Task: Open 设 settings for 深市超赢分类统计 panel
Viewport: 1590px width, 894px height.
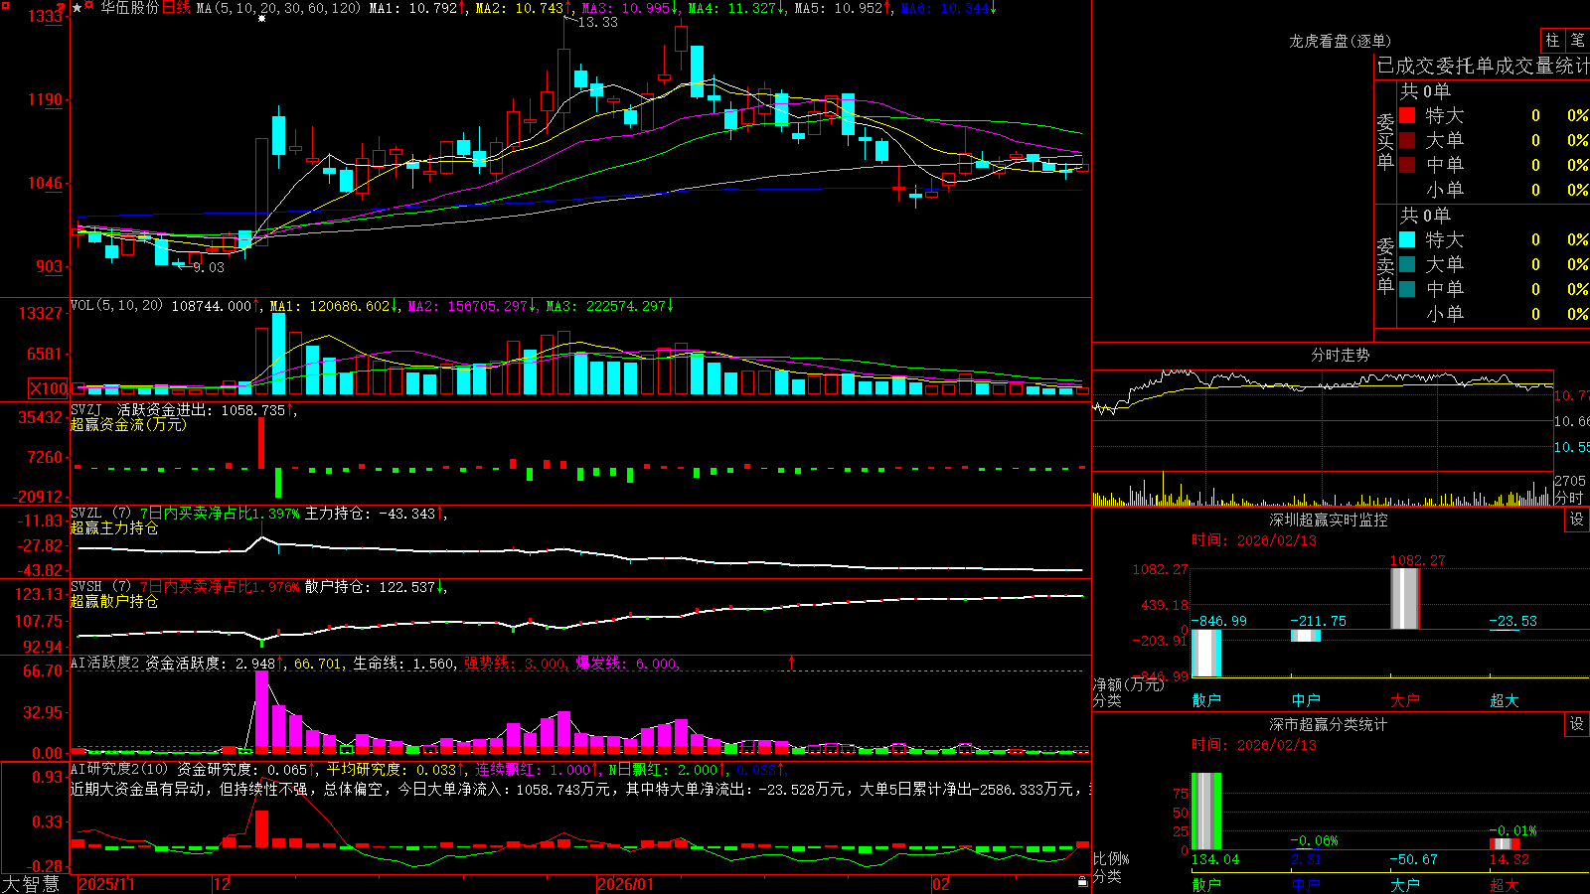Action: [x=1577, y=724]
